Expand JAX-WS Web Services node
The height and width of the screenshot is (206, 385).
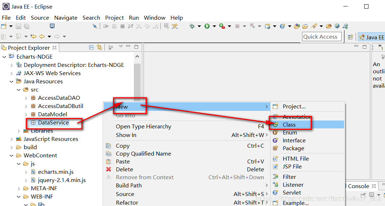[11, 73]
